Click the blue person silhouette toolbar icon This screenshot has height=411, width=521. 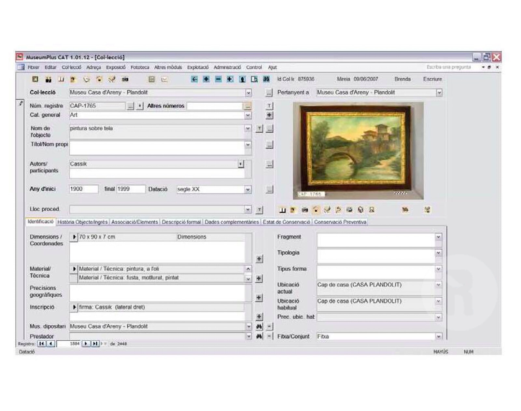coord(242,79)
